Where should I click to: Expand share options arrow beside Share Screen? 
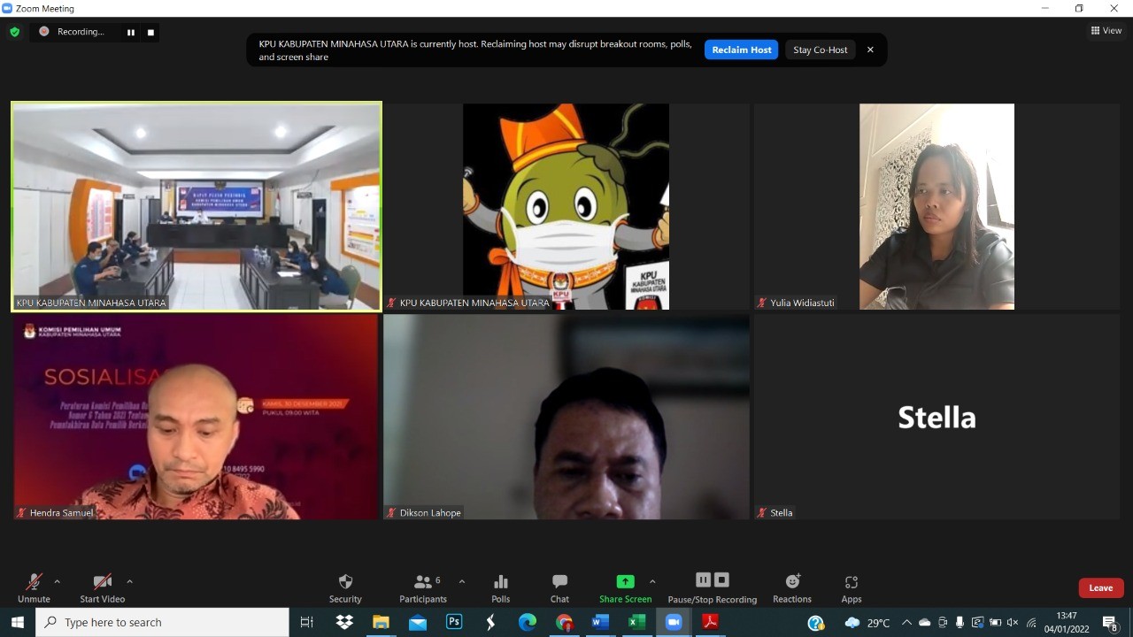coord(652,581)
